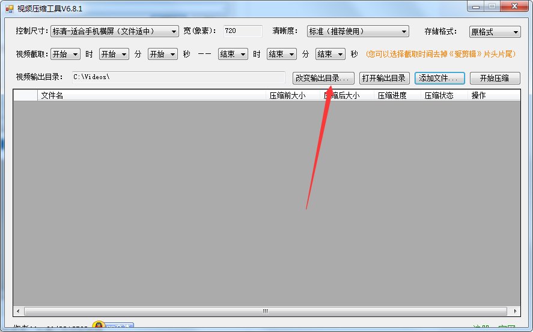Click the 压缩进度 column header
The height and width of the screenshot is (332, 533).
tap(397, 95)
